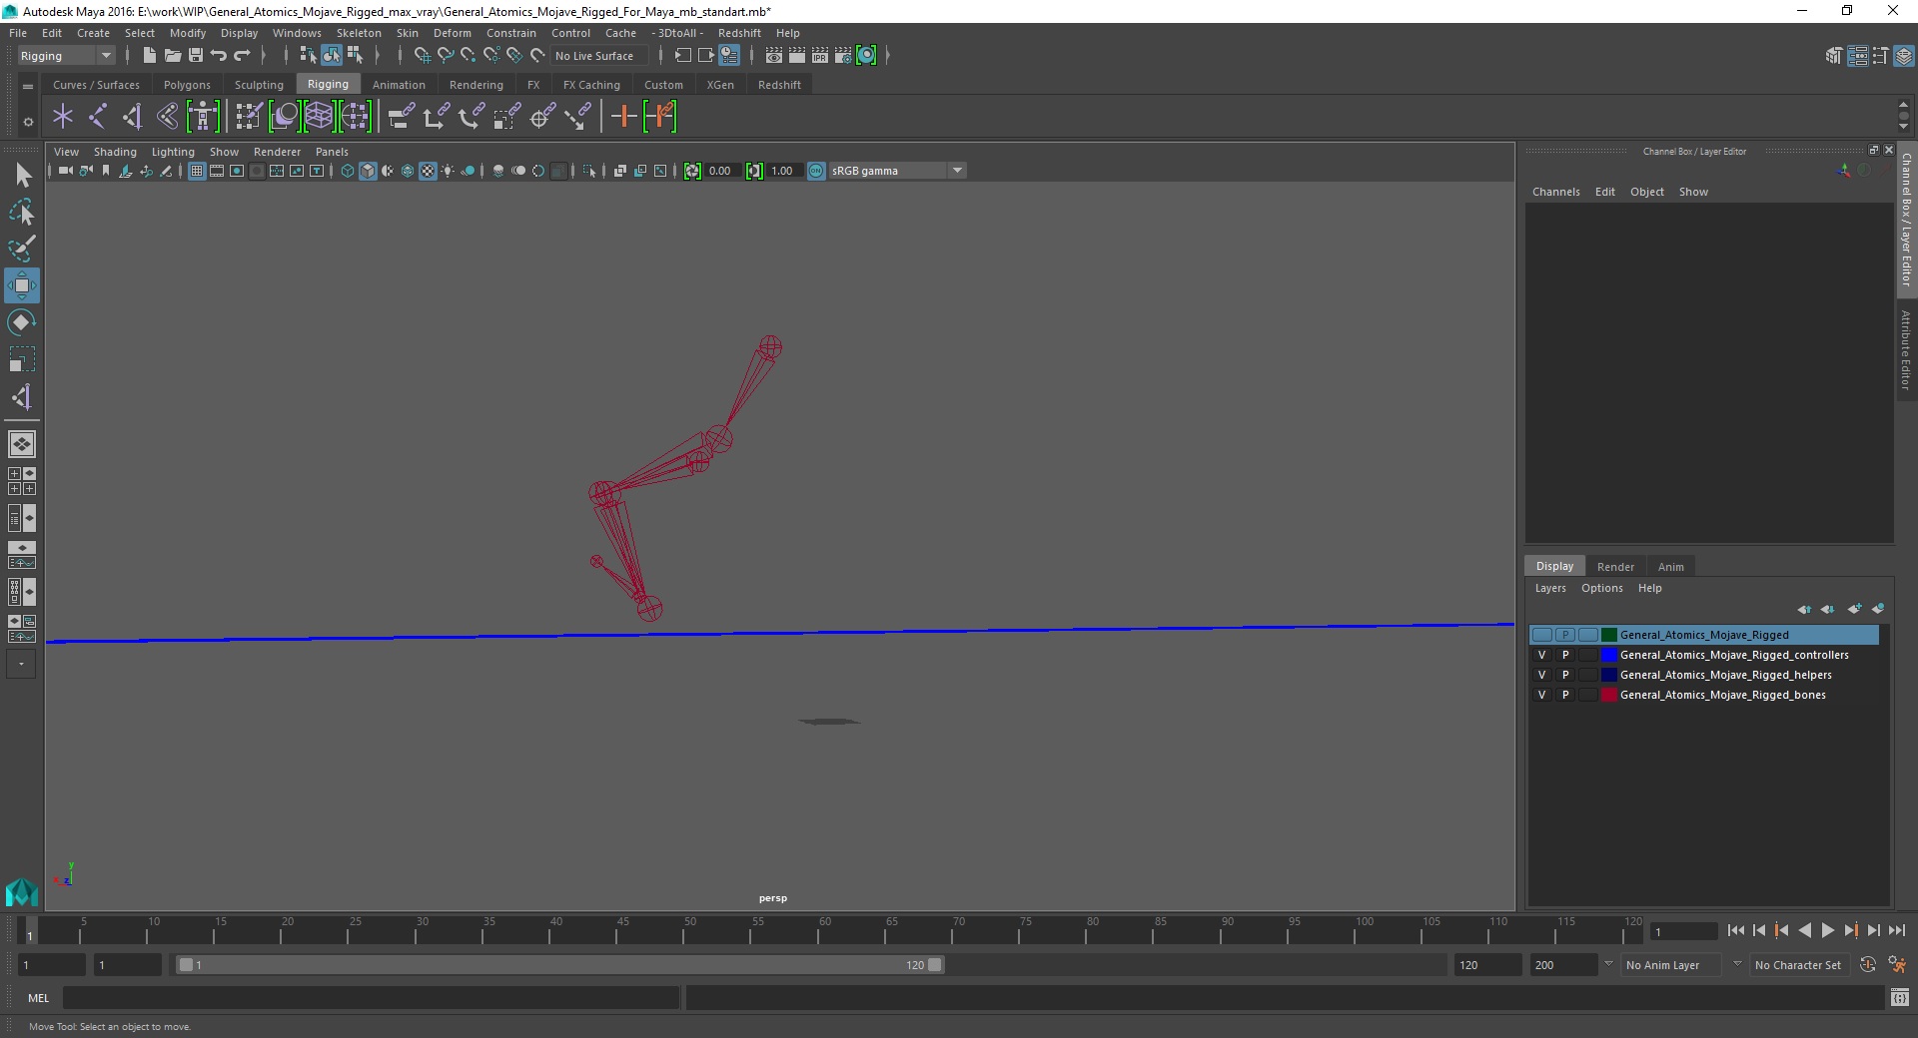Toggle playback P on Rigged_bones layer
Image resolution: width=1918 pixels, height=1038 pixels.
pos(1565,695)
